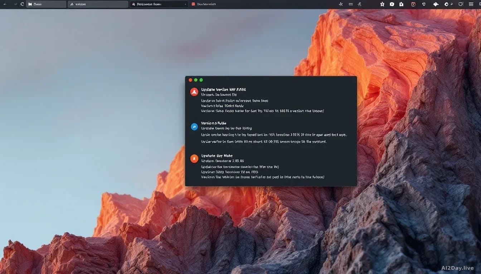Open the red shield badge extension icon

(413, 4)
